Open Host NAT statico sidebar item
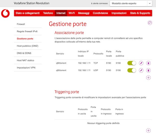This screenshot has height=134, width=156. coord(28,60)
